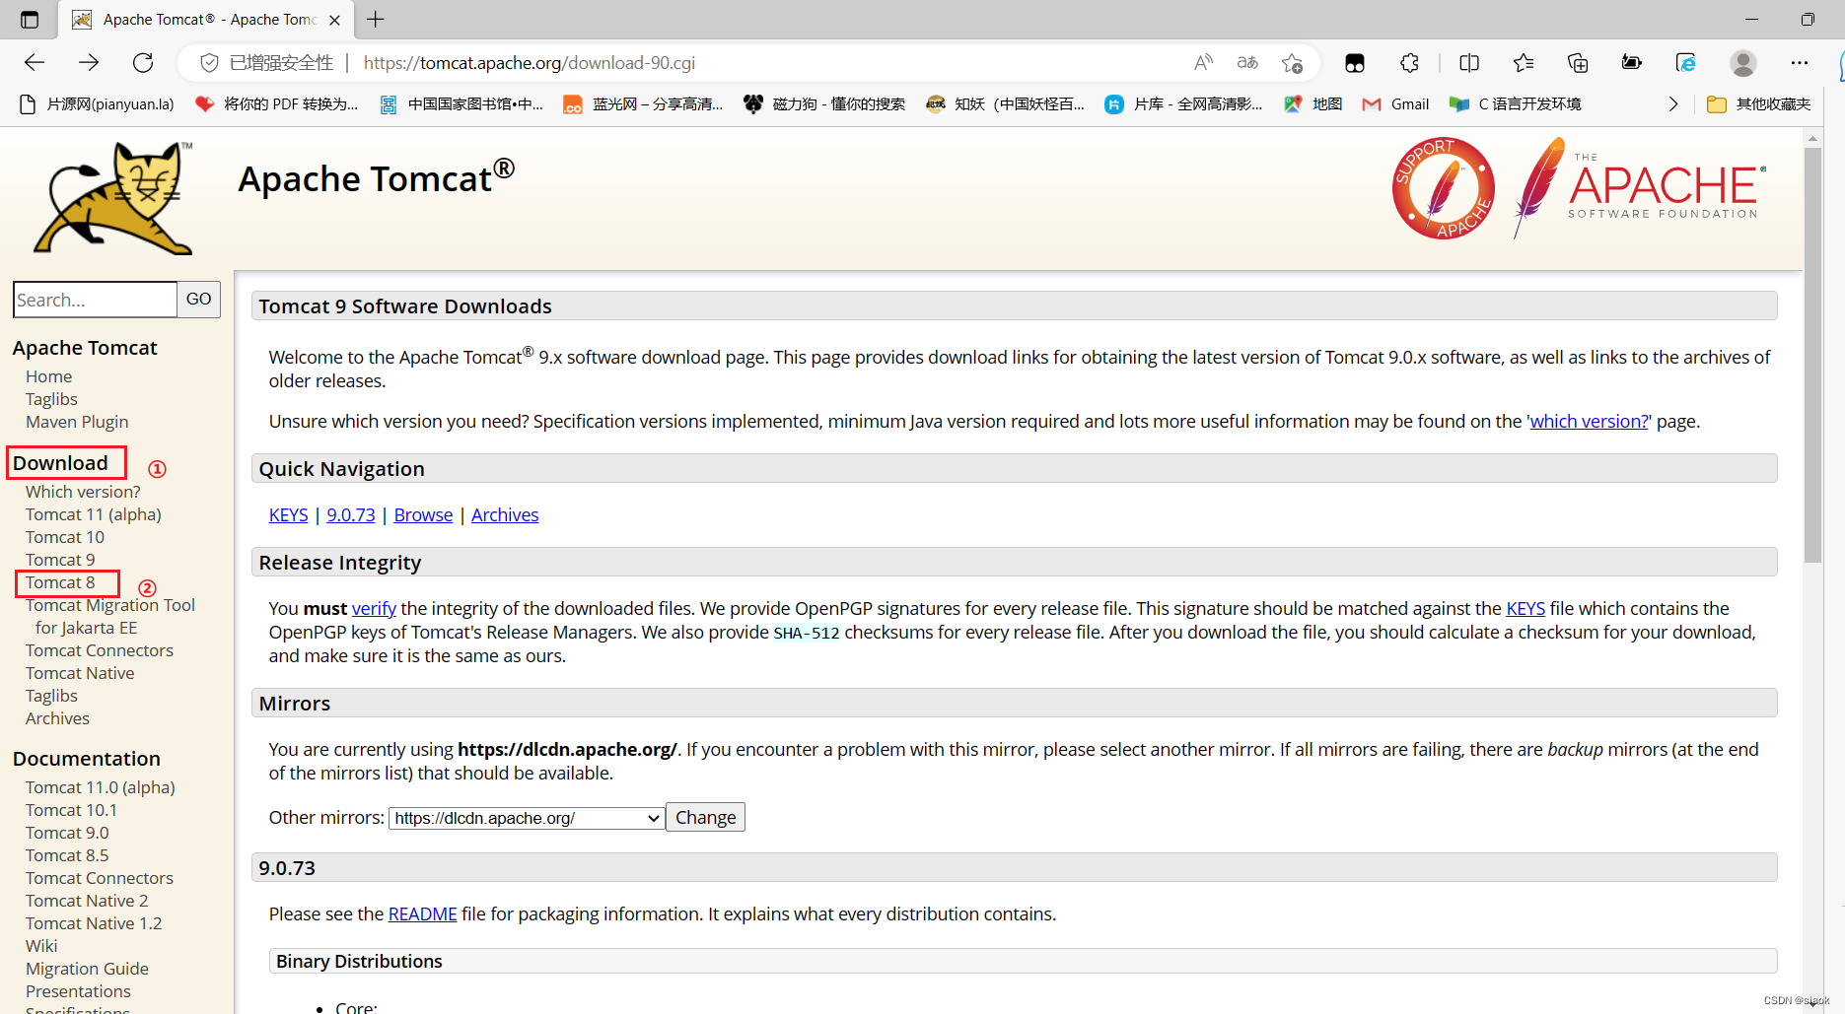1845x1014 pixels.
Task: Click the Tomcat cat logo
Action: coord(114,198)
